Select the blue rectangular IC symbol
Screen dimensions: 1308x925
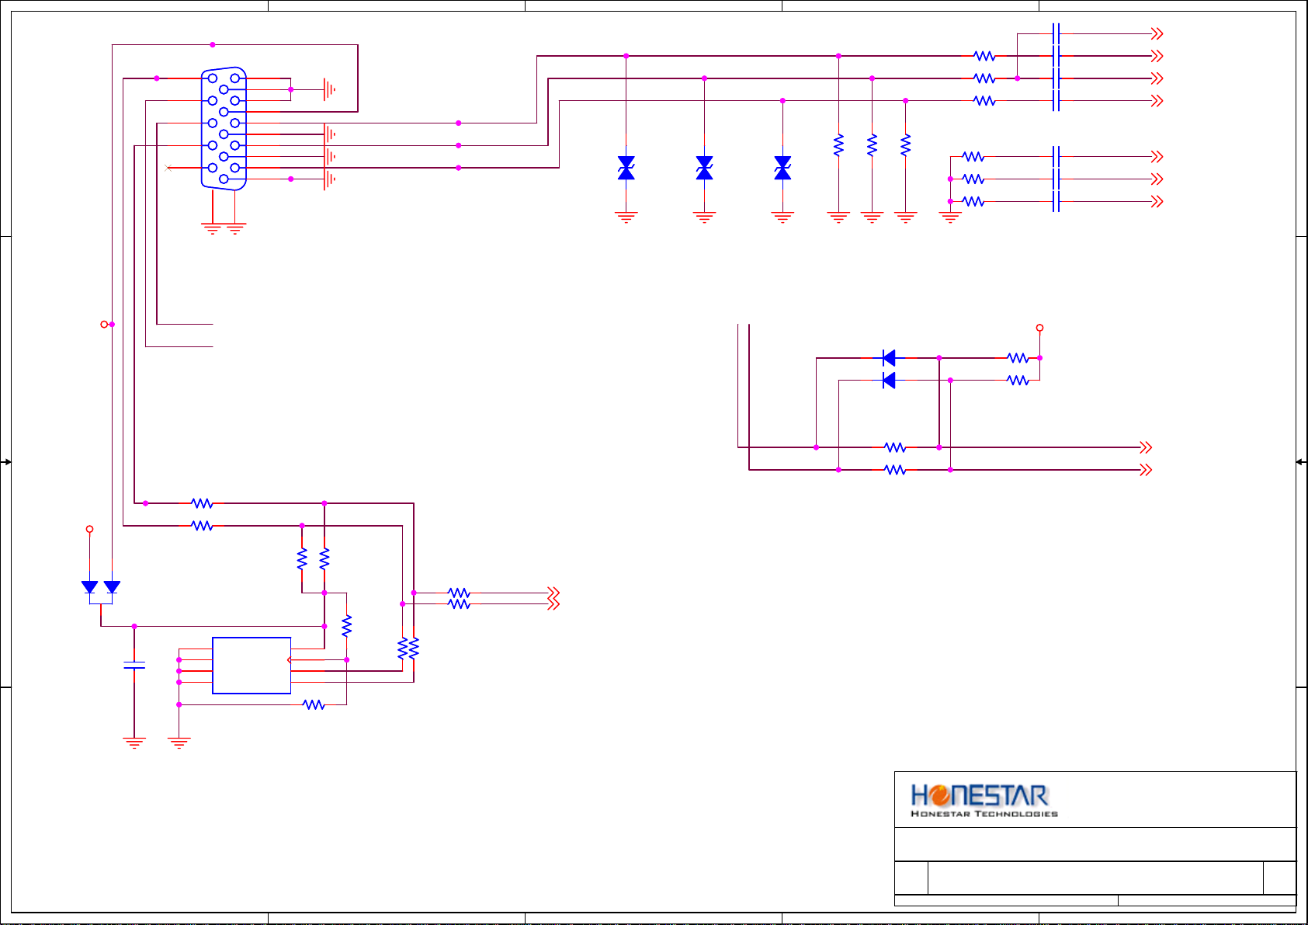252,666
